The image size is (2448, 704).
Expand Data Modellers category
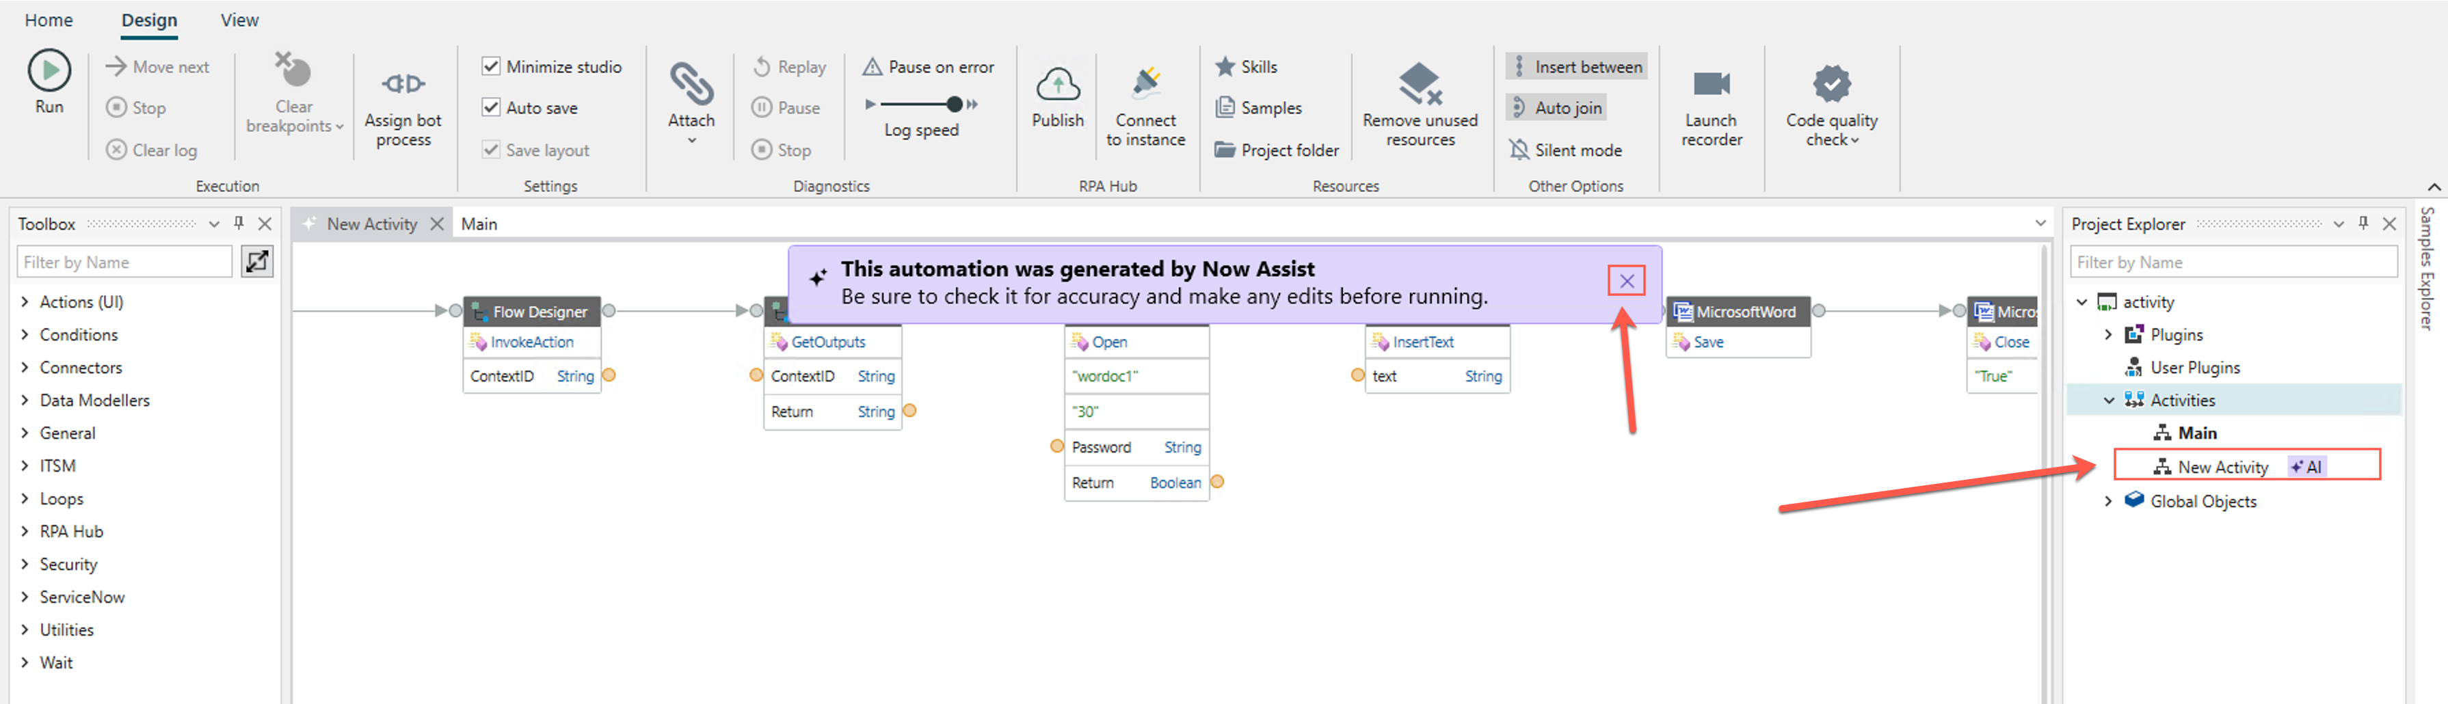point(25,400)
